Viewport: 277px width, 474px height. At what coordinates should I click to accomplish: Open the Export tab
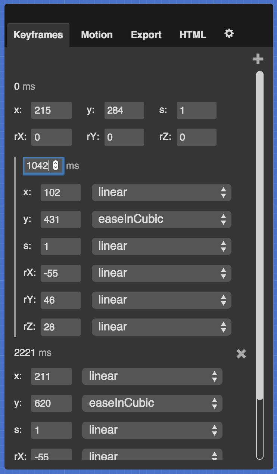(x=146, y=35)
